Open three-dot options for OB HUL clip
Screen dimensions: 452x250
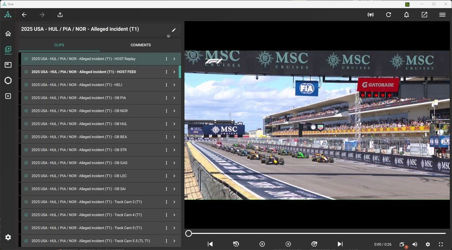click(x=166, y=124)
